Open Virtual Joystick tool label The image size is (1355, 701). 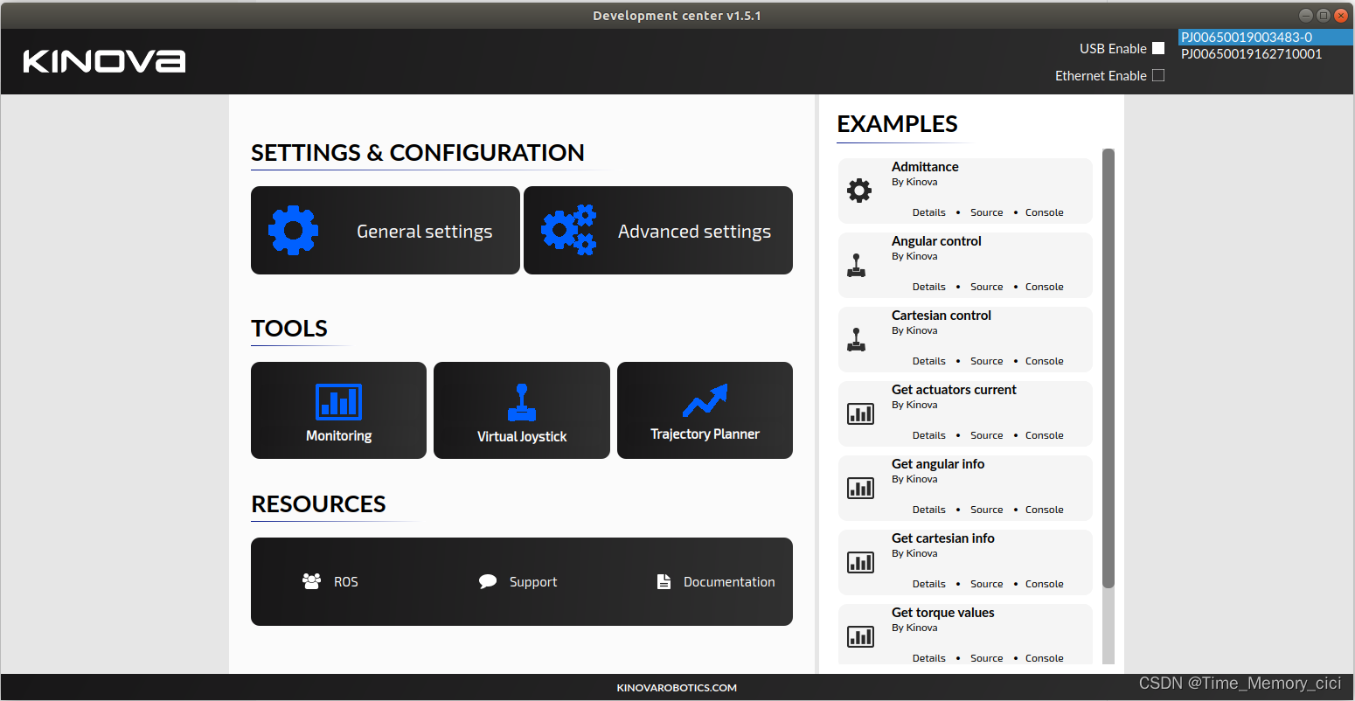[522, 436]
